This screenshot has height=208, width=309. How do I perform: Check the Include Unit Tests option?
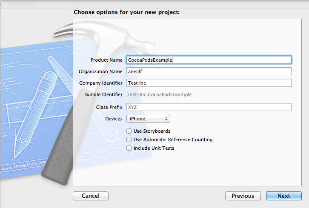[x=129, y=148]
